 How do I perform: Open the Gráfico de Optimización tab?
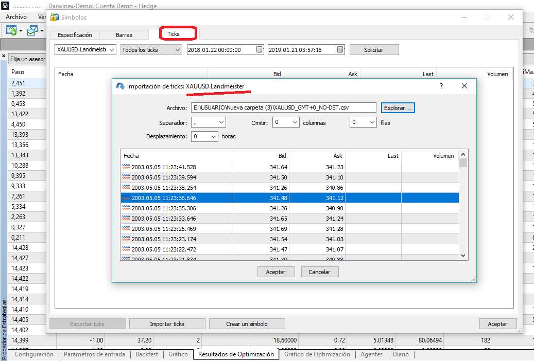click(x=317, y=354)
